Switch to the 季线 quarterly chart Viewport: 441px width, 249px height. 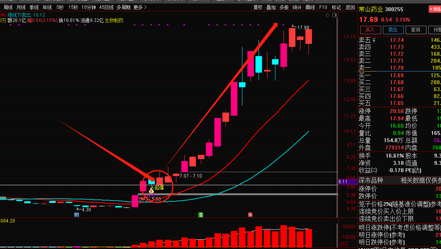[x=34, y=7]
